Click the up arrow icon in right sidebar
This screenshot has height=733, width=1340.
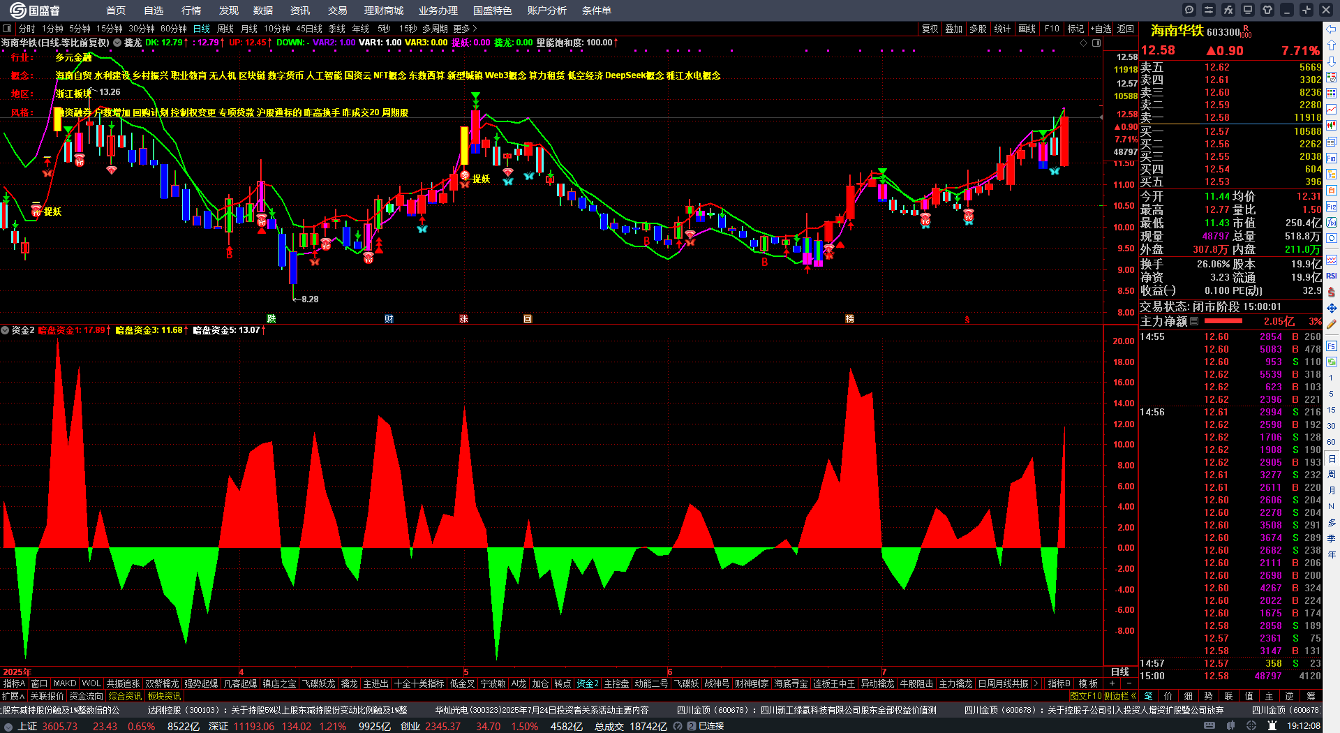(1332, 45)
